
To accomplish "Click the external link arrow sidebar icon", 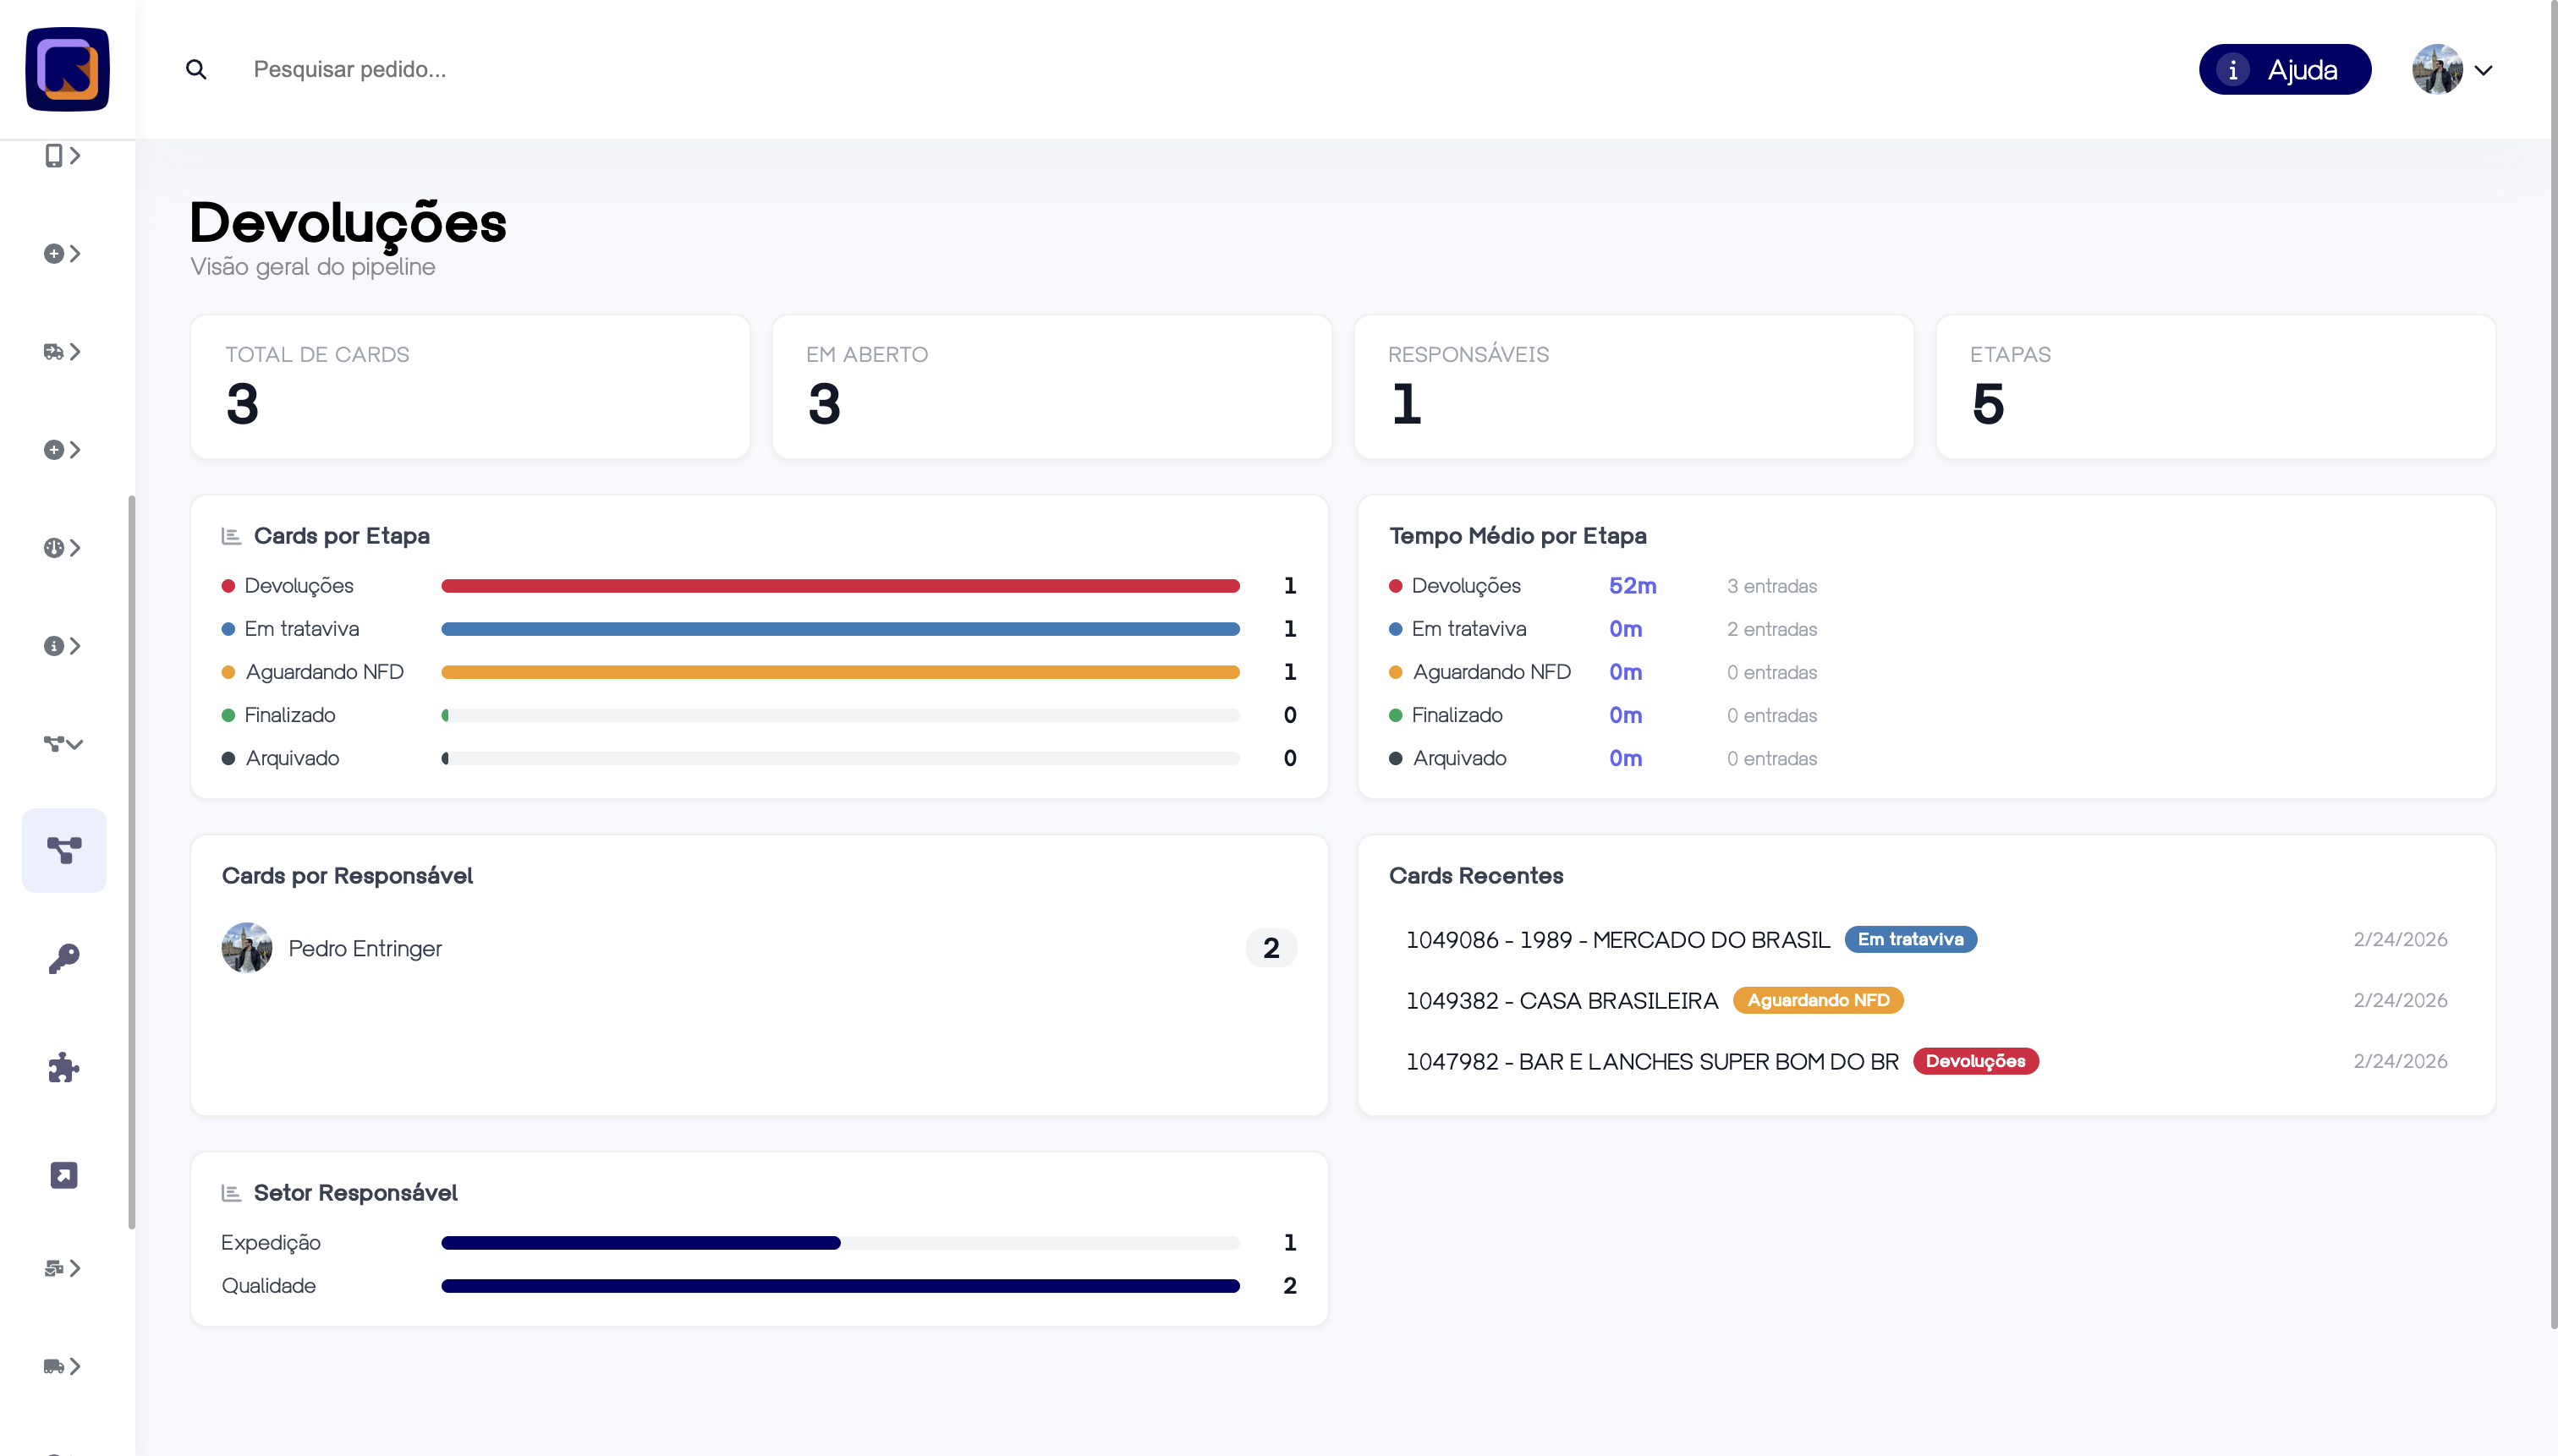I will (x=63, y=1175).
